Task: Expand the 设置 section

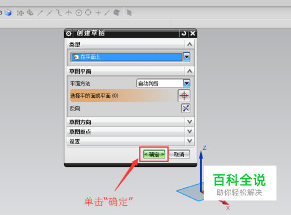Action: tap(190, 141)
